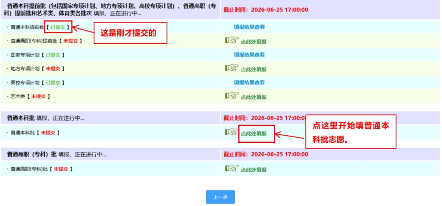442x206 pixels.
Task: Click 点此处填报 for 普通本科批
Action: [253, 133]
